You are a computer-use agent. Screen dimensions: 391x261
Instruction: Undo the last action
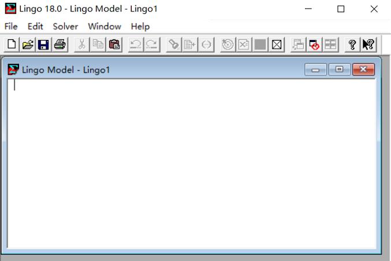pyautogui.click(x=136, y=44)
